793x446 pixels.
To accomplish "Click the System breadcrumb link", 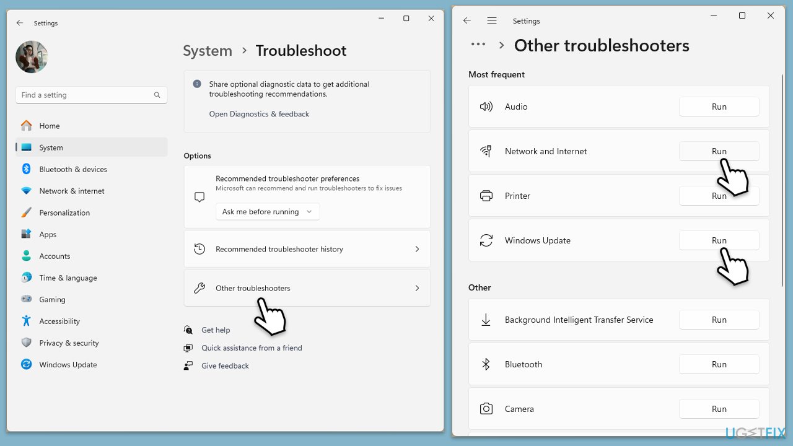I will tap(208, 51).
